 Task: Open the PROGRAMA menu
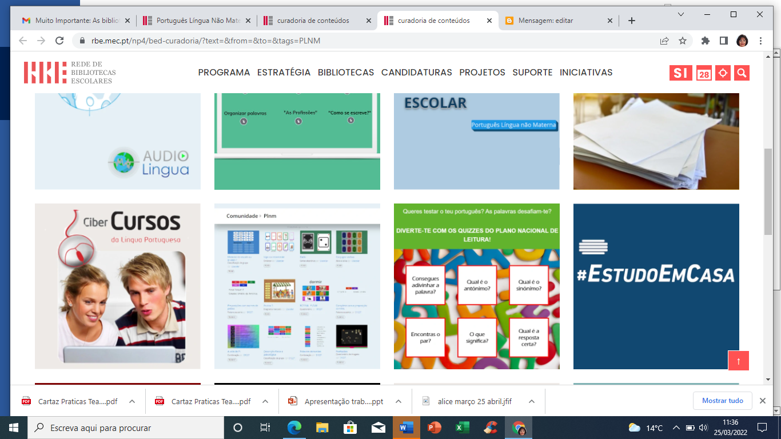click(x=224, y=73)
